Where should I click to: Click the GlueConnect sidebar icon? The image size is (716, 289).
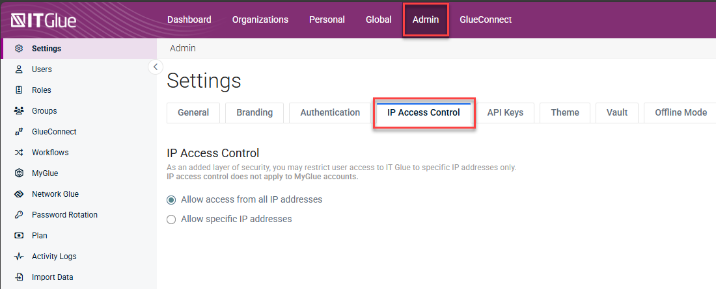pos(19,132)
